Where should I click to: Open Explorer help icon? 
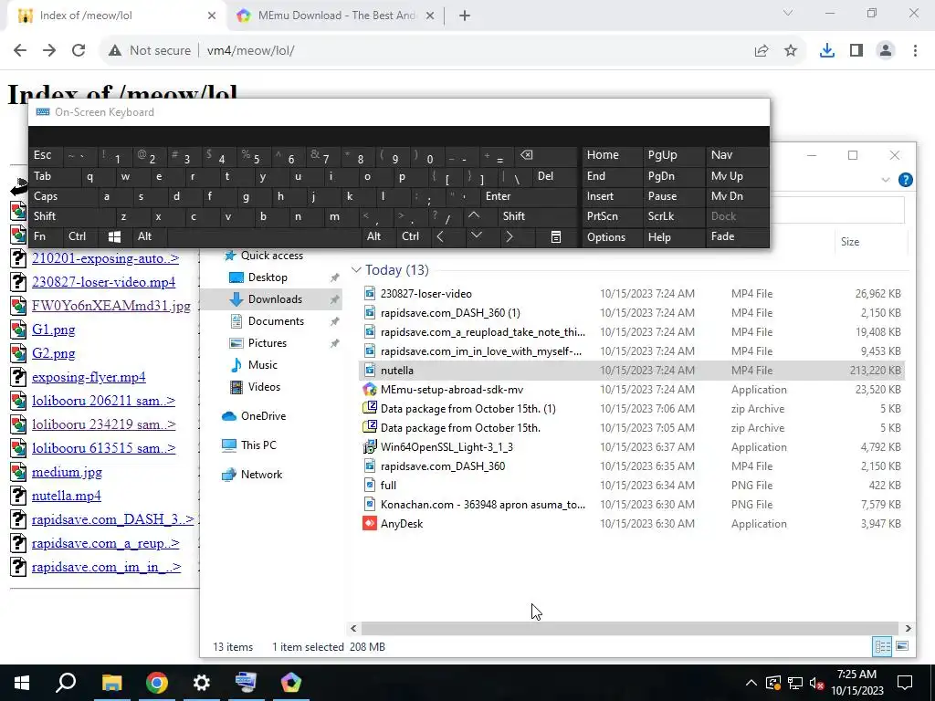905,180
